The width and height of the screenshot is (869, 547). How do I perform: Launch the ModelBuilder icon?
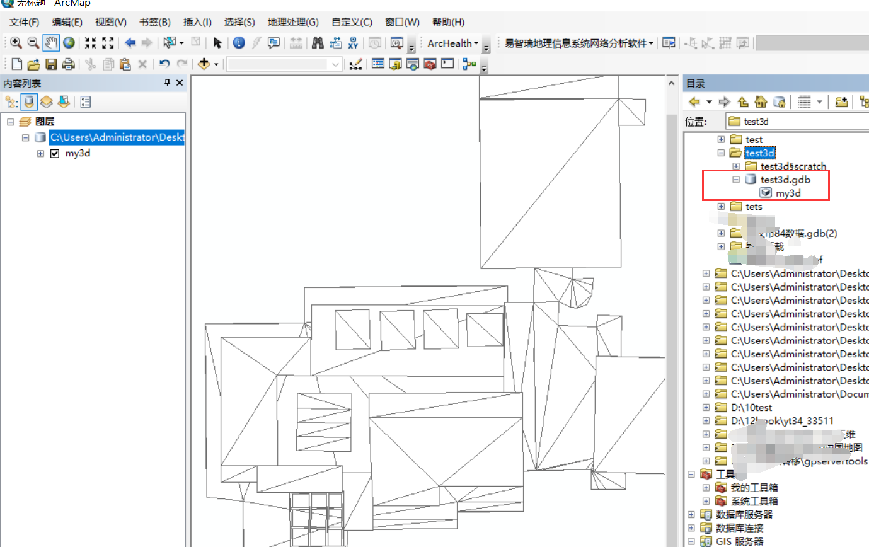[469, 64]
